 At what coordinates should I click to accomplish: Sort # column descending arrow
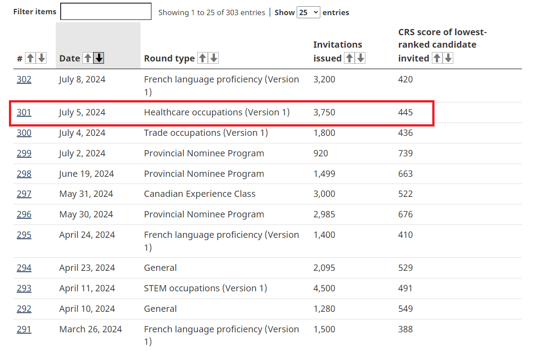tap(41, 58)
